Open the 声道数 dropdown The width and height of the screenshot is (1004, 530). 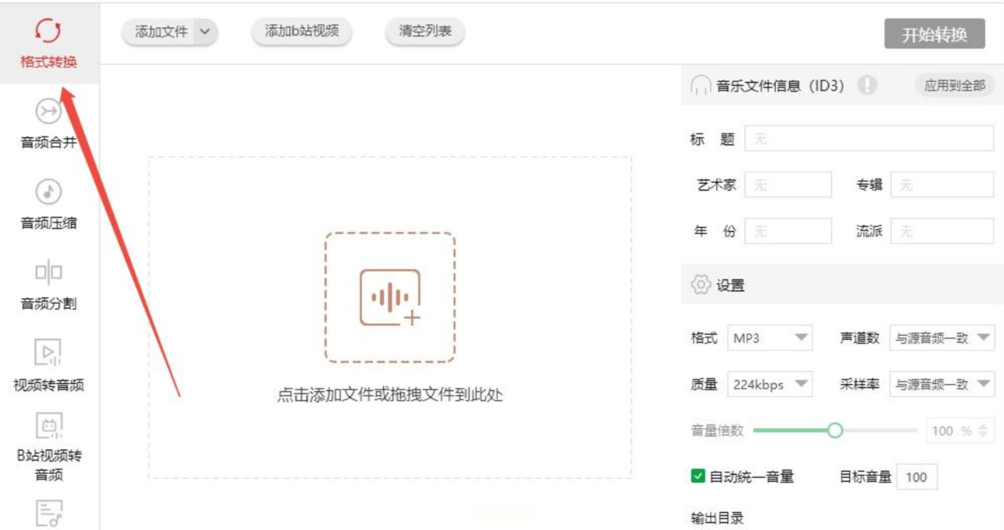pyautogui.click(x=942, y=338)
